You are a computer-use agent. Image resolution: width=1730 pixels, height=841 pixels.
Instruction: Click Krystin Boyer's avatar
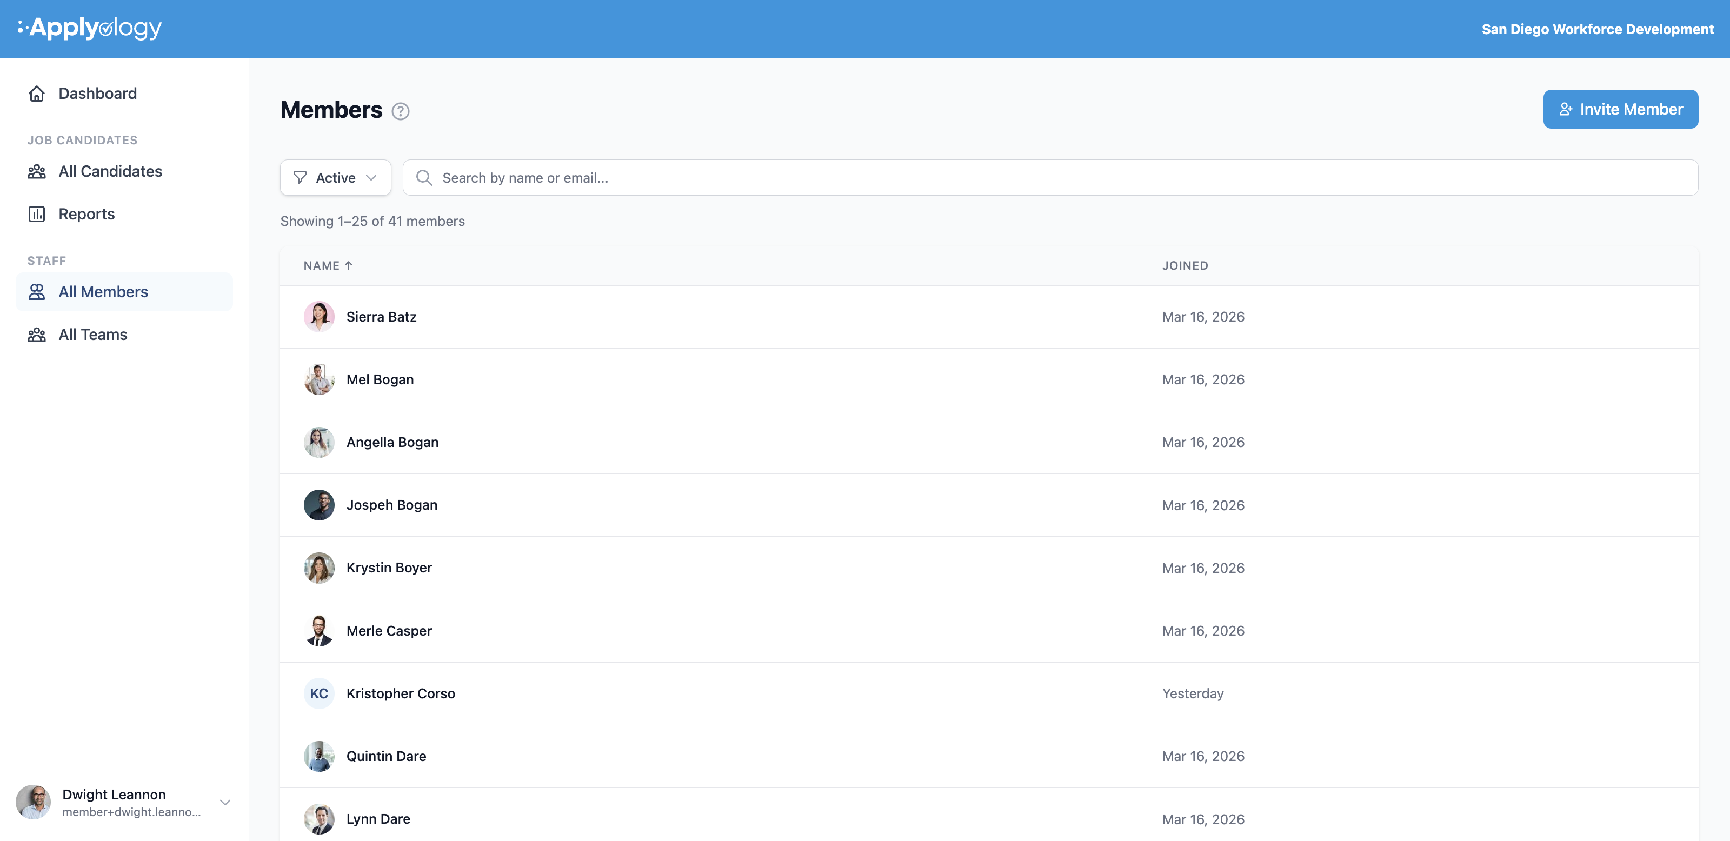(x=319, y=568)
